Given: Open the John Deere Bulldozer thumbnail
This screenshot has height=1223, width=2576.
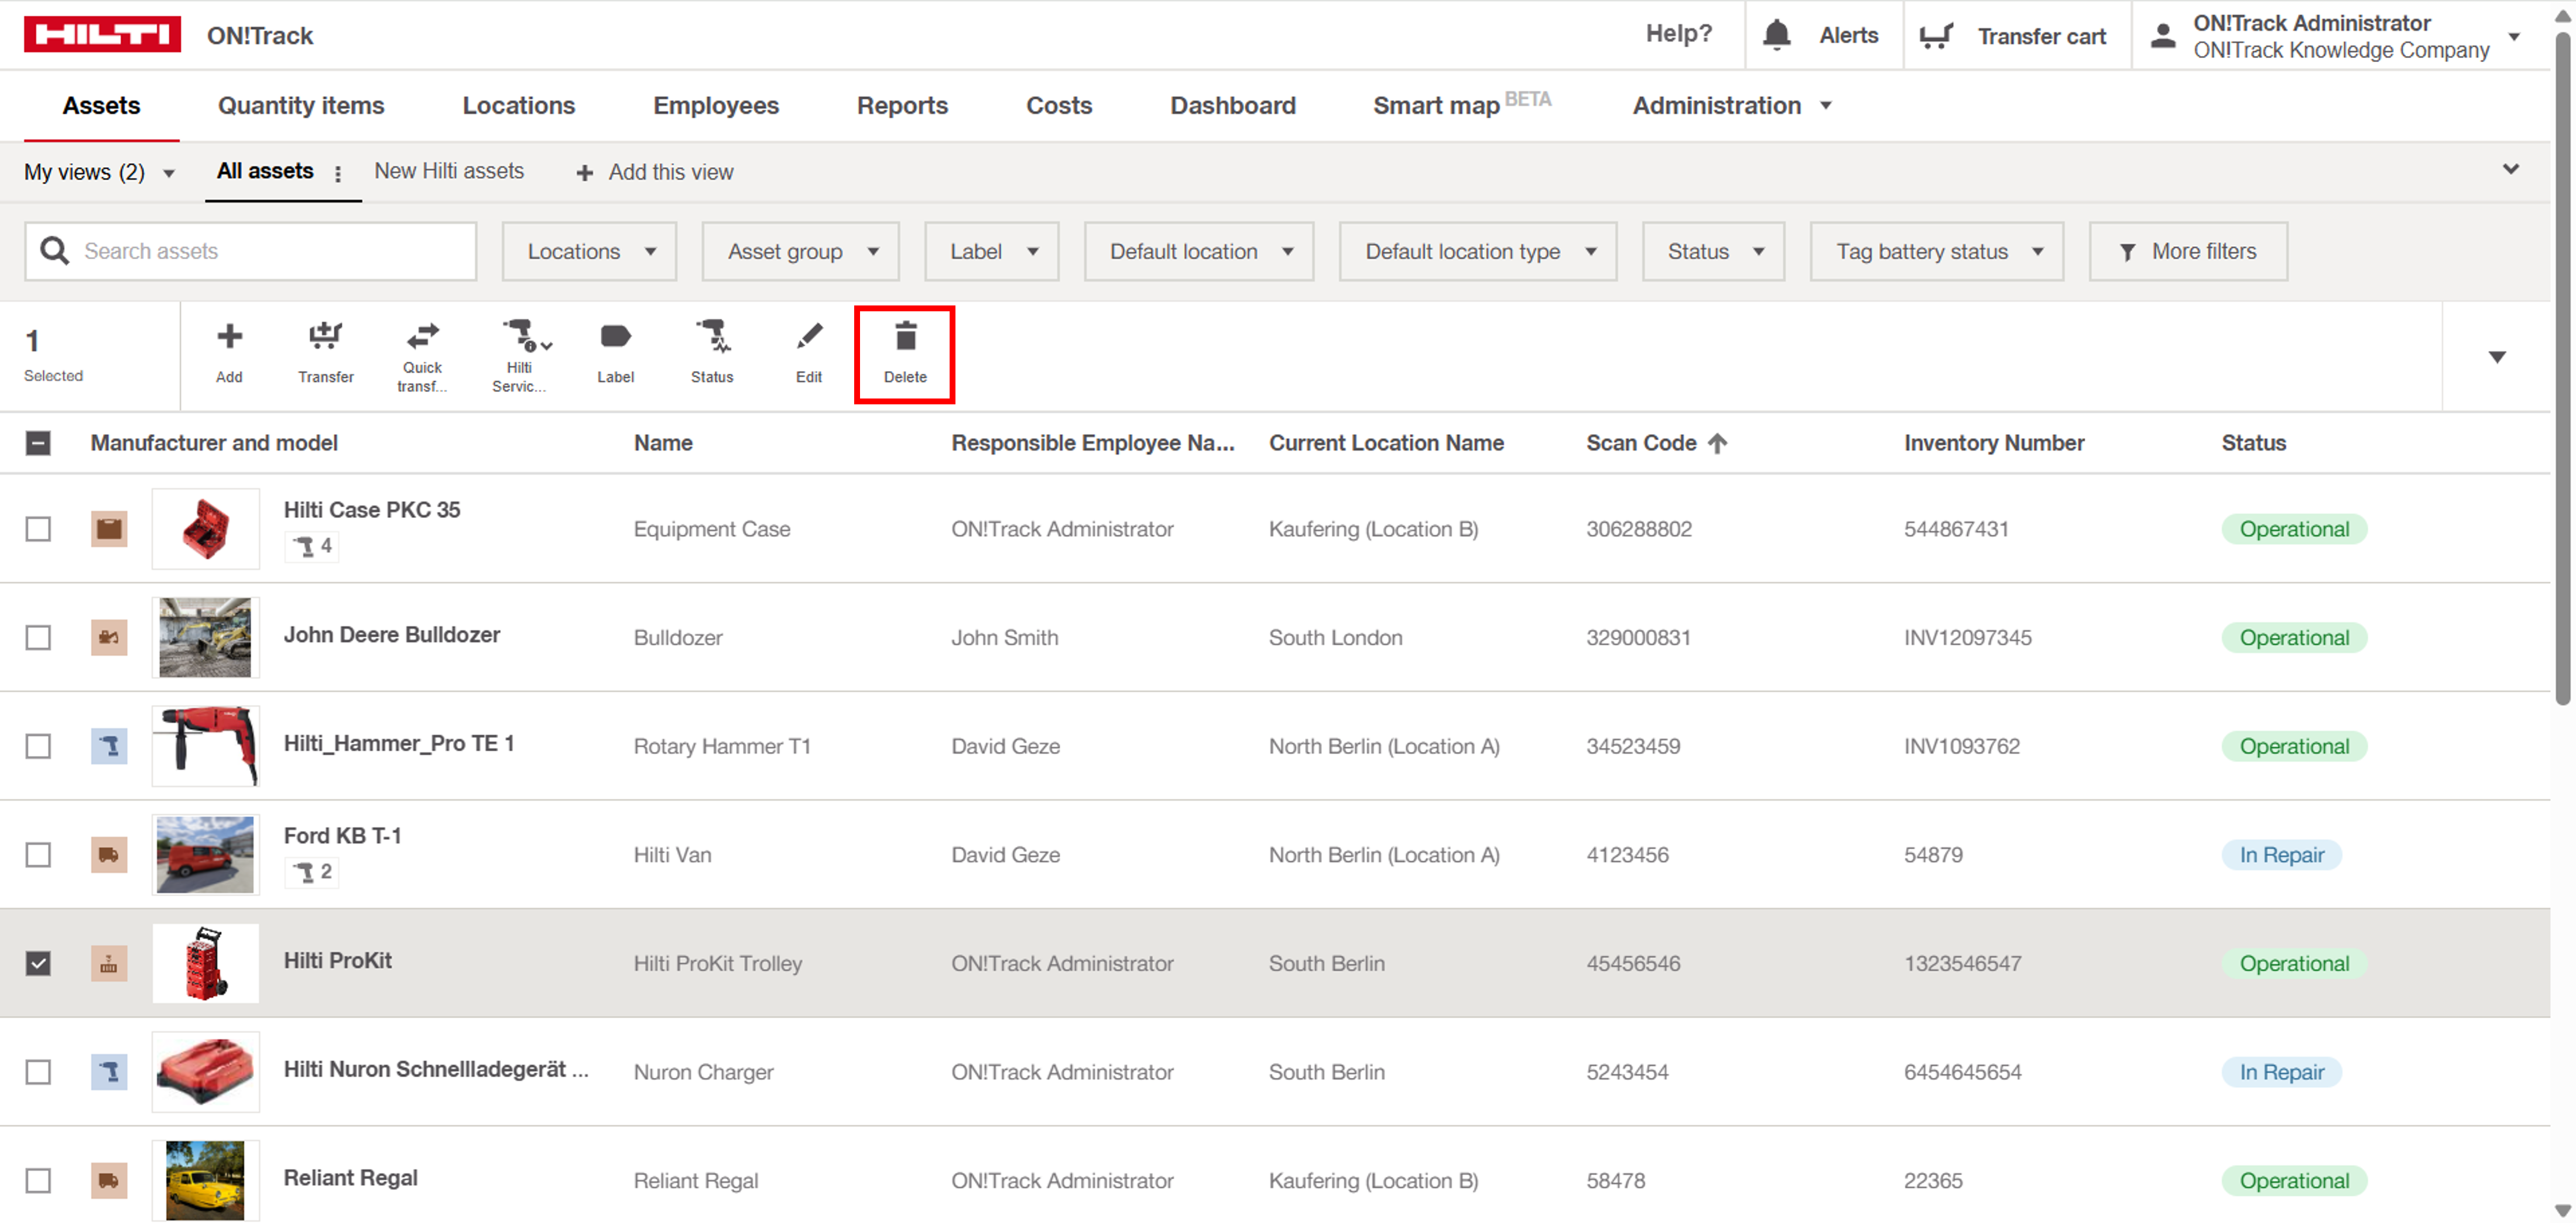Looking at the screenshot, I should pyautogui.click(x=205, y=637).
